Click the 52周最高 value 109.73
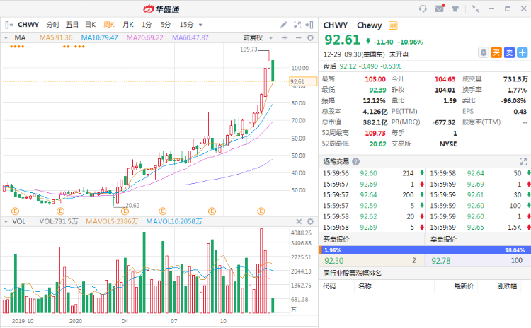Viewport: 531px width, 328px height. (375, 133)
